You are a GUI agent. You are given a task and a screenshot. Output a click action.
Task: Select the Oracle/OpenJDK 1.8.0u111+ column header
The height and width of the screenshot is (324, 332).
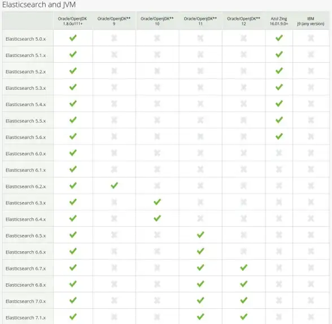pos(73,21)
